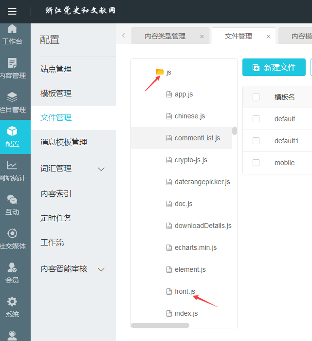Click the file tree horizontal scrollbar thumb

pos(160,325)
